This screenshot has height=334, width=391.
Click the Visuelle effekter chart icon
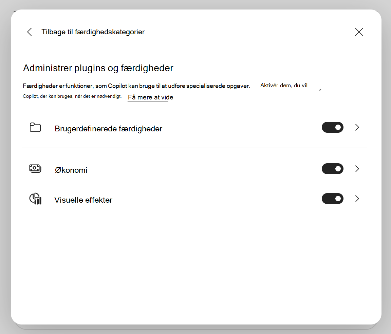click(x=35, y=199)
